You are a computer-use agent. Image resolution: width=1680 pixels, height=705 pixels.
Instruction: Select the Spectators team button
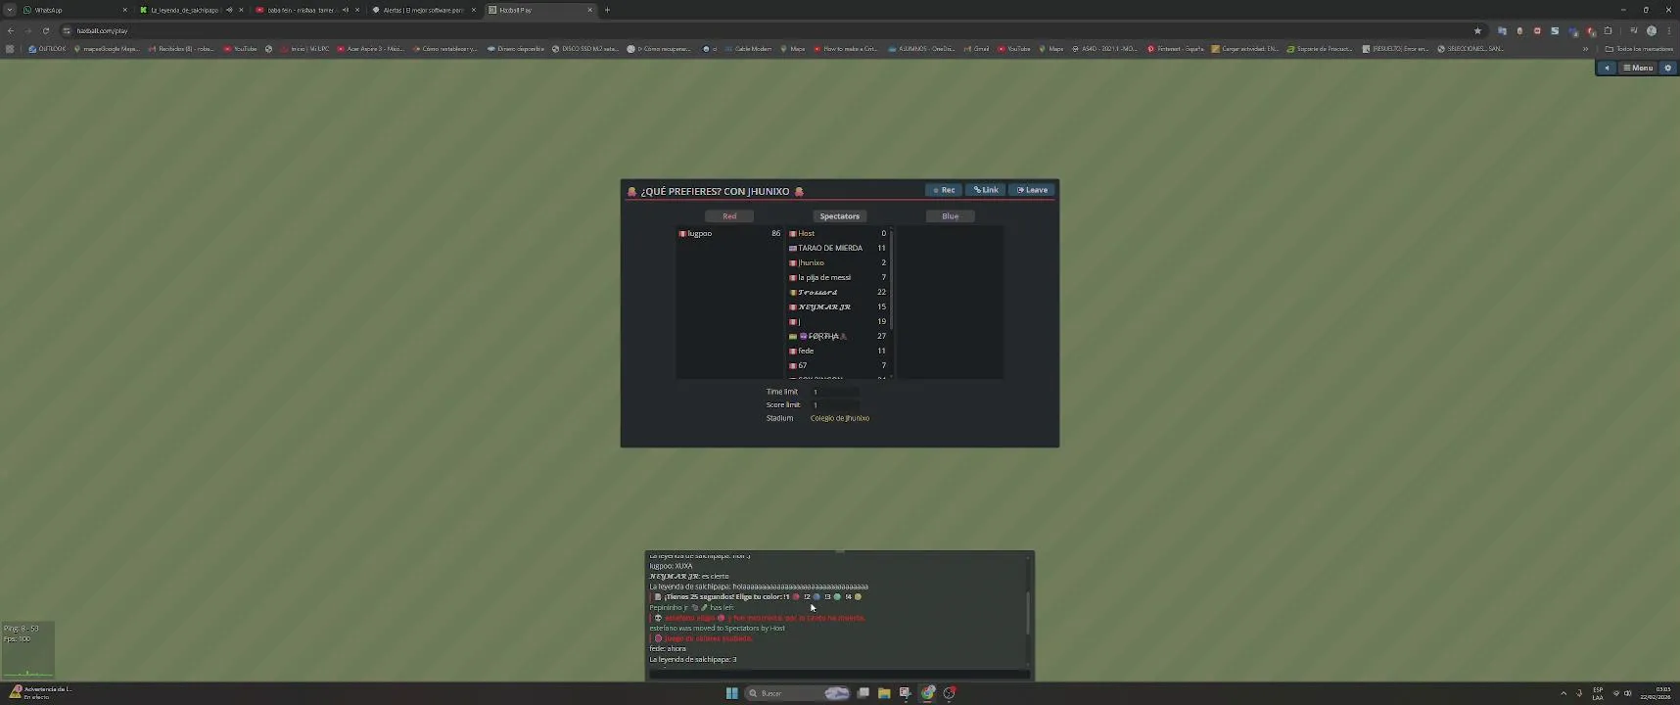point(839,216)
